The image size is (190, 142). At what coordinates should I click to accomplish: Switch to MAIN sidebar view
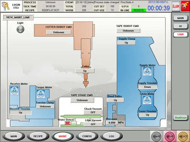181,18
